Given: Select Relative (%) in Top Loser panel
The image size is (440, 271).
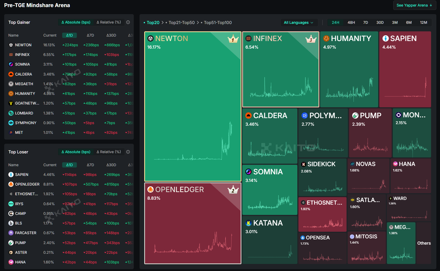Looking at the screenshot, I should (x=109, y=152).
